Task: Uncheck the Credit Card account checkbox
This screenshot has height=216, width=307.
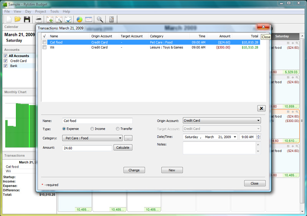Action: [5, 61]
